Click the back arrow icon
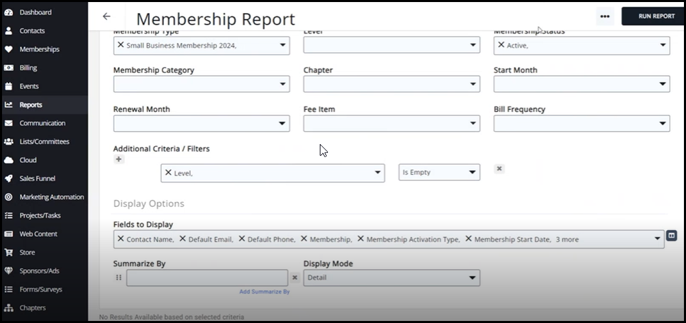Viewport: 686px width, 323px height. click(x=106, y=16)
